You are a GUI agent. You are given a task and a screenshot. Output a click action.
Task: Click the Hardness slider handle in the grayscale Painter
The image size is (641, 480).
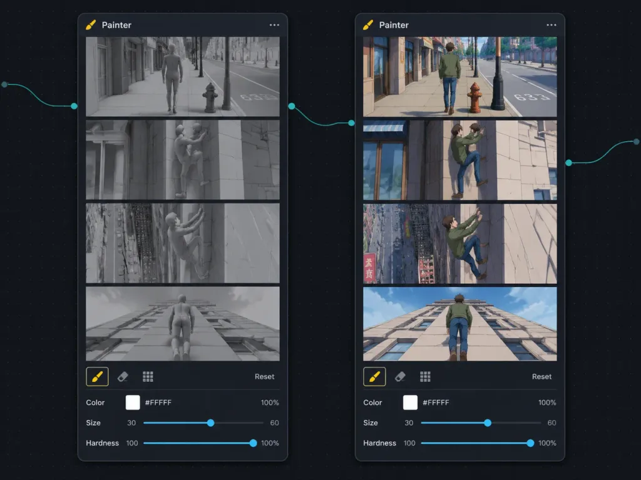pos(253,443)
